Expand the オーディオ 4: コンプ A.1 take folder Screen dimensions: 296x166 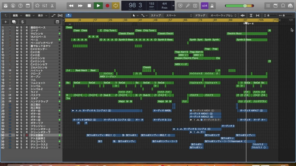tap(73, 111)
